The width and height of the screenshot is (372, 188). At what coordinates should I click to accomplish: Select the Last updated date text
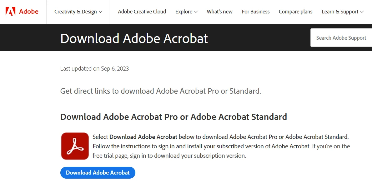[94, 68]
